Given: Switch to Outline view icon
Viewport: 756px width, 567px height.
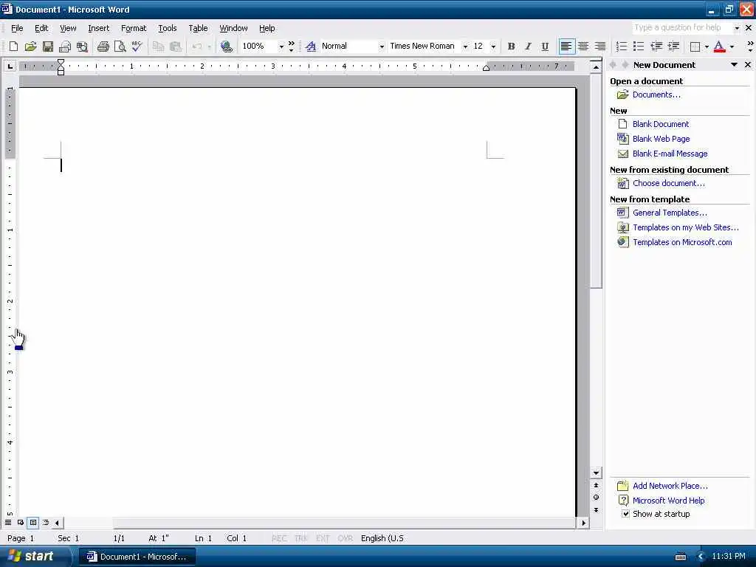Looking at the screenshot, I should (46, 522).
